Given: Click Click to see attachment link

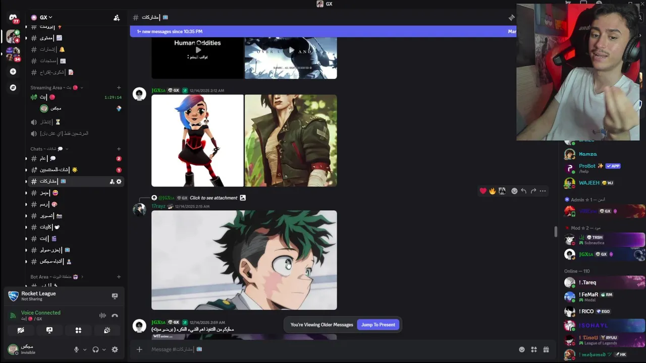Looking at the screenshot, I should [x=213, y=198].
